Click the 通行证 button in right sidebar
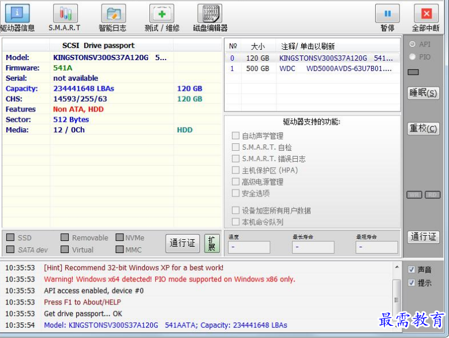Viewport: 449px width, 338px height. click(x=423, y=237)
